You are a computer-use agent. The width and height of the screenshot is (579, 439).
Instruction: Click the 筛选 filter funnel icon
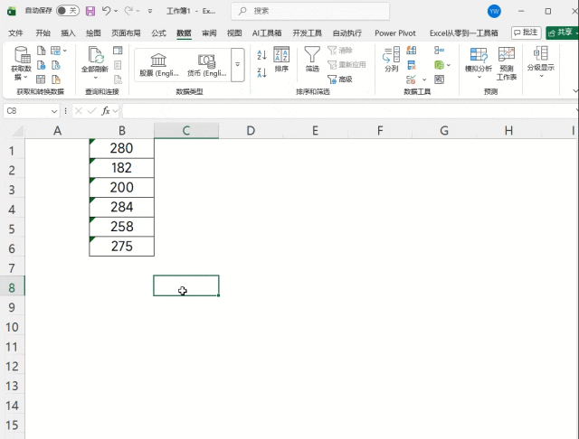tap(312, 60)
